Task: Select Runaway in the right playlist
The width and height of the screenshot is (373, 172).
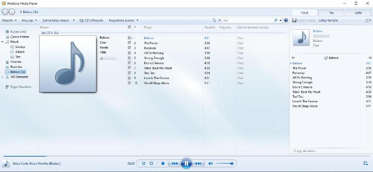Action: point(298,73)
